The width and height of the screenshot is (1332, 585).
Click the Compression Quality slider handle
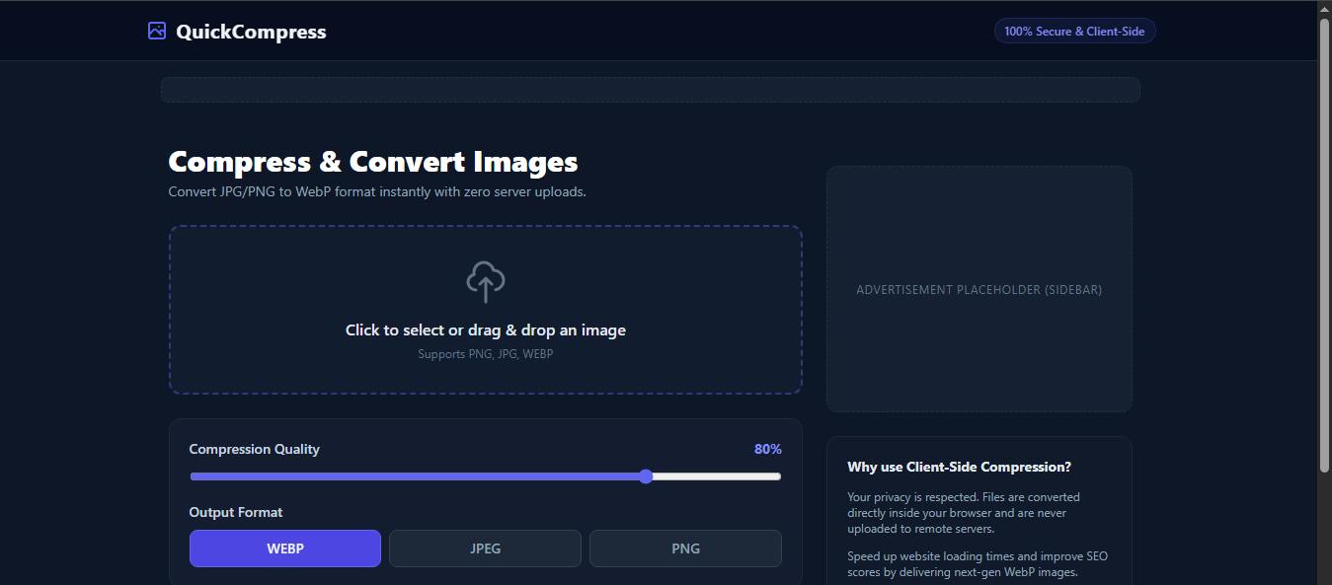pos(646,476)
